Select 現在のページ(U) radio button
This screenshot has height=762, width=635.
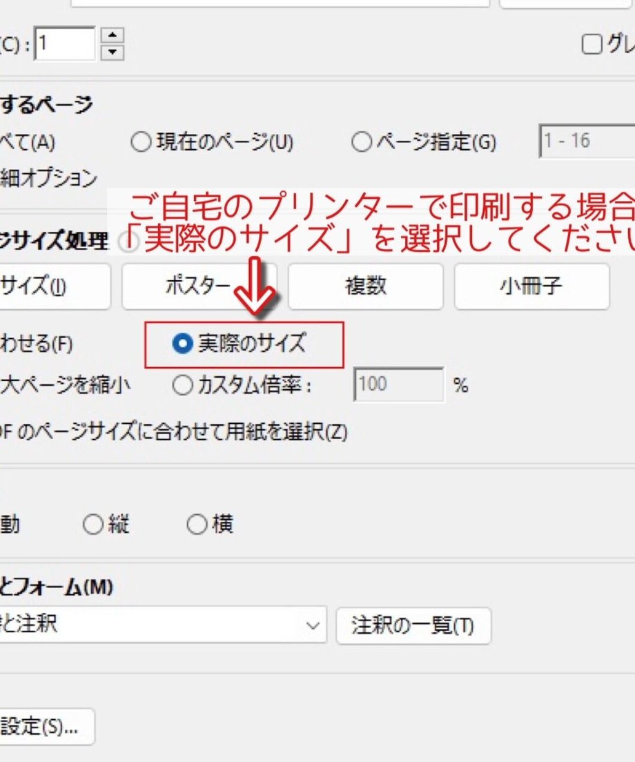(141, 142)
